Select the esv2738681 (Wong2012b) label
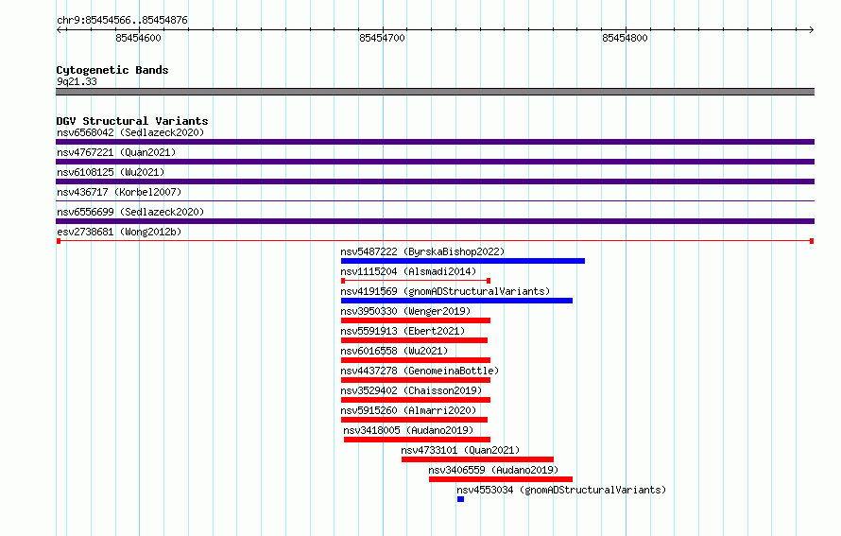 click(x=119, y=232)
